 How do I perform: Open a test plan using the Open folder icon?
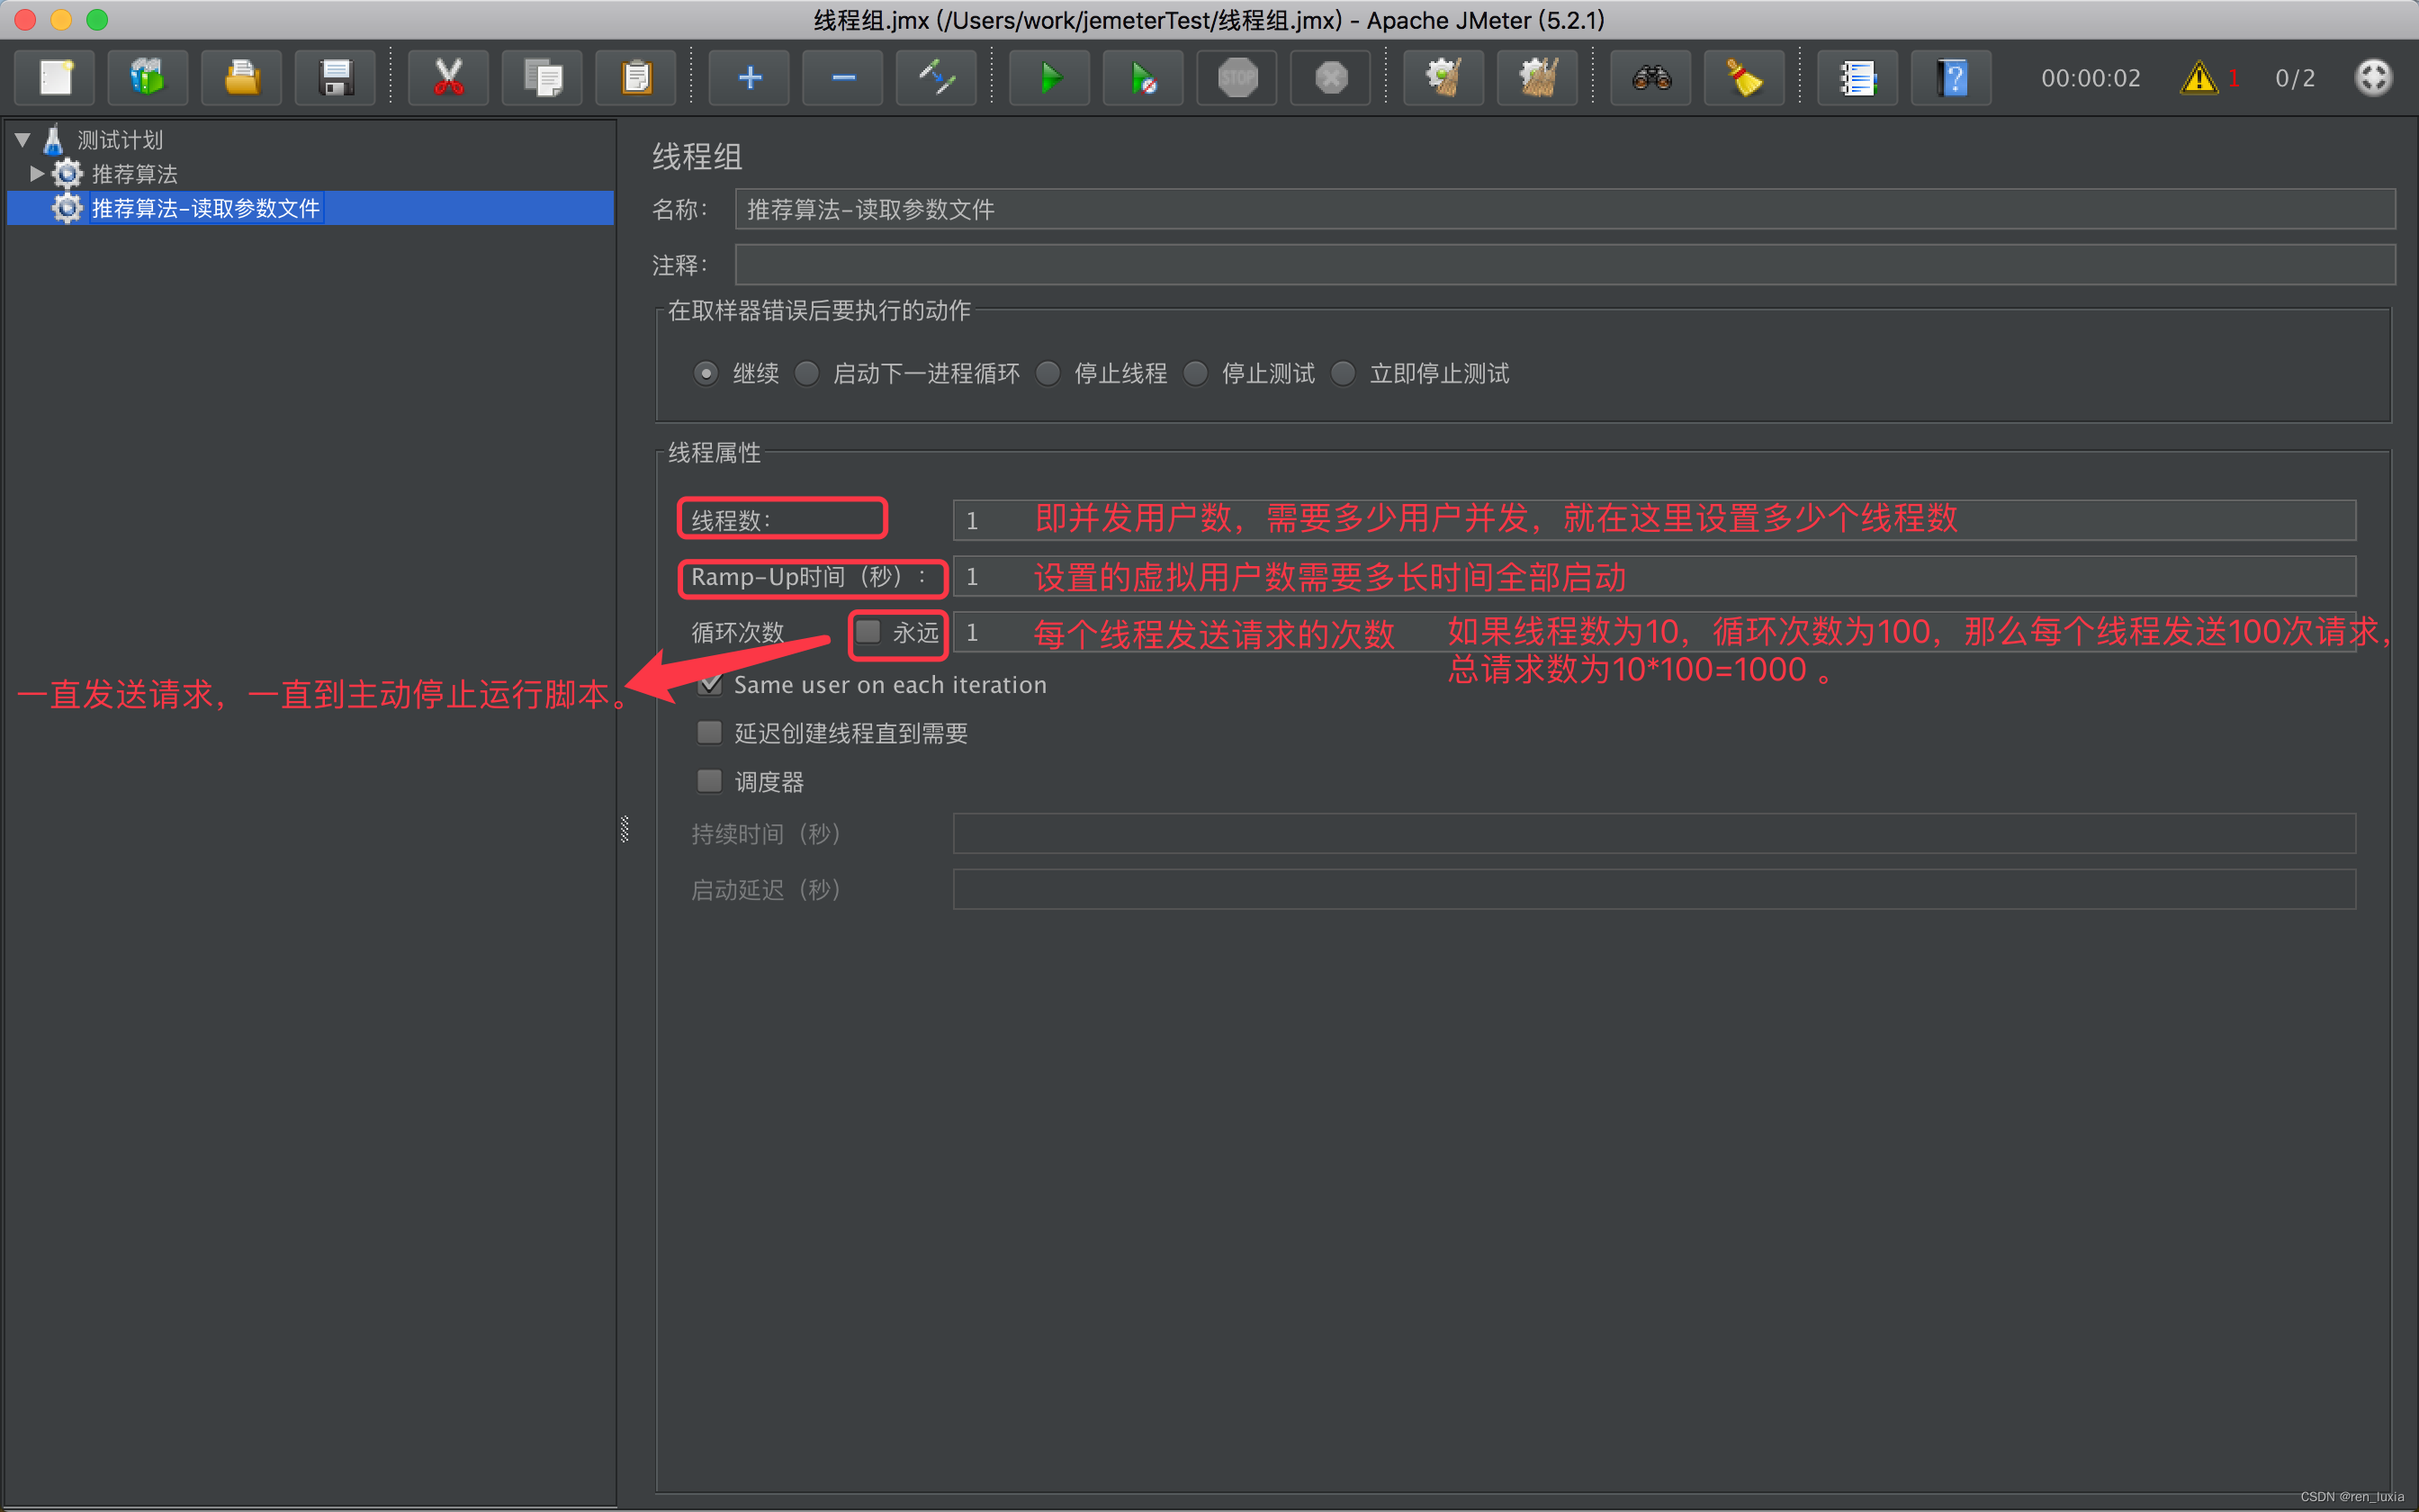241,77
